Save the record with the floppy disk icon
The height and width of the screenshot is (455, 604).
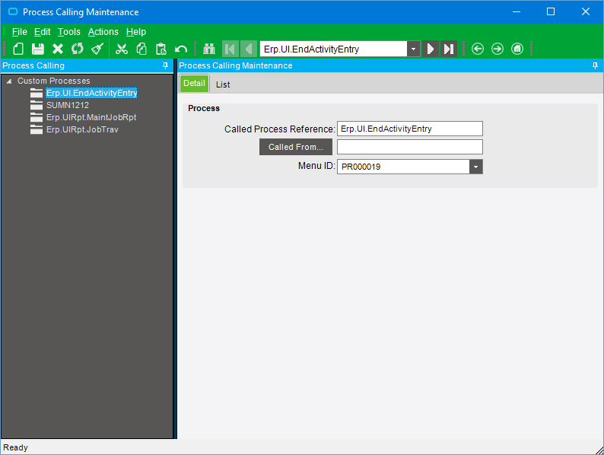point(38,49)
